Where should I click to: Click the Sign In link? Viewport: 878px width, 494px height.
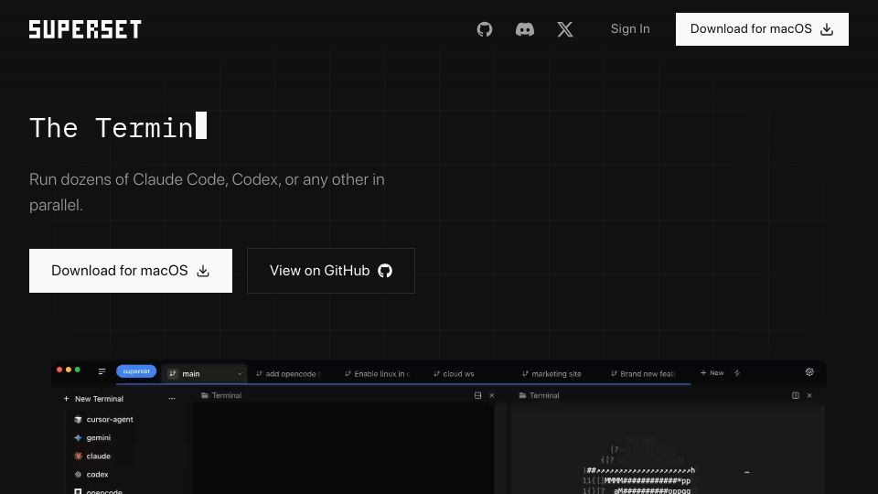[x=630, y=29]
